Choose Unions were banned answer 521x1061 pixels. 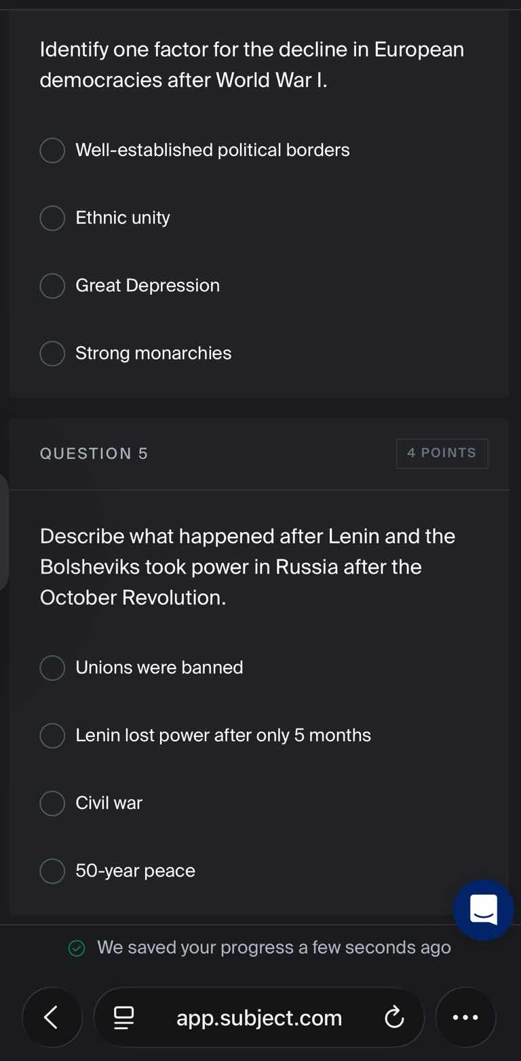click(x=52, y=667)
